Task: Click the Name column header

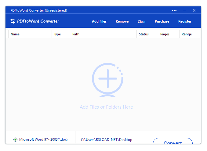Action: [30, 34]
